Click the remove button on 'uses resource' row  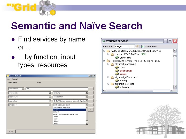(x=91, y=97)
